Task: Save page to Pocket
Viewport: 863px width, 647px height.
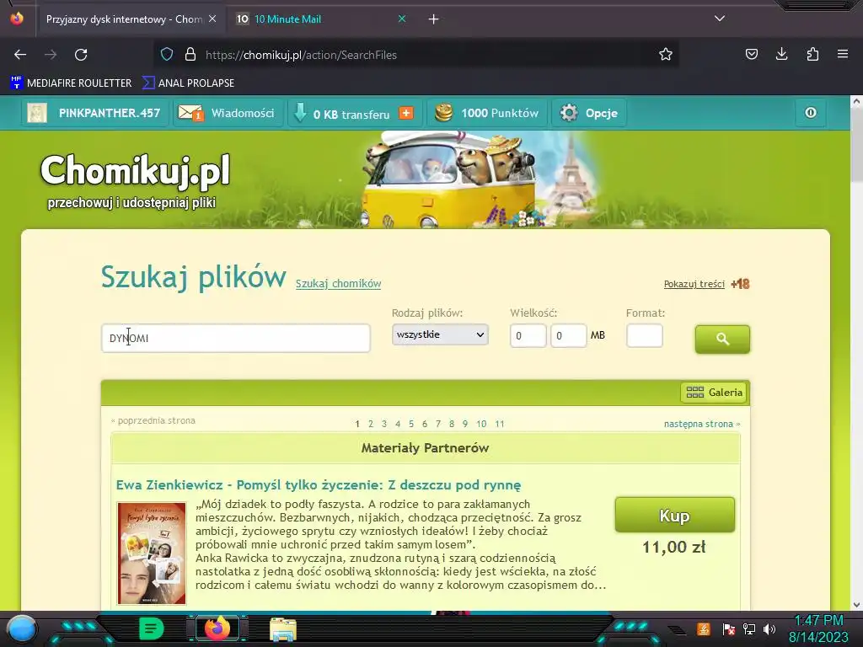Action: [x=751, y=55]
